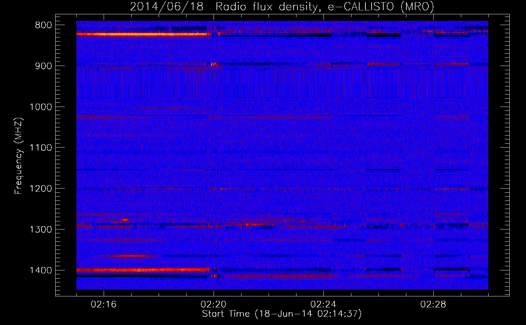
Task: Click the 1100 frequency tick label
Action: [41, 148]
